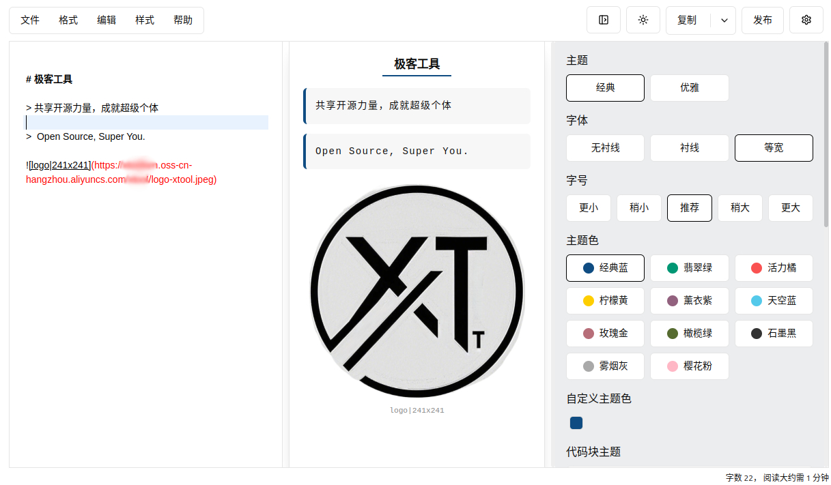This screenshot has height=485, width=831.
Task: Open the 帮助 menu
Action: click(x=183, y=20)
